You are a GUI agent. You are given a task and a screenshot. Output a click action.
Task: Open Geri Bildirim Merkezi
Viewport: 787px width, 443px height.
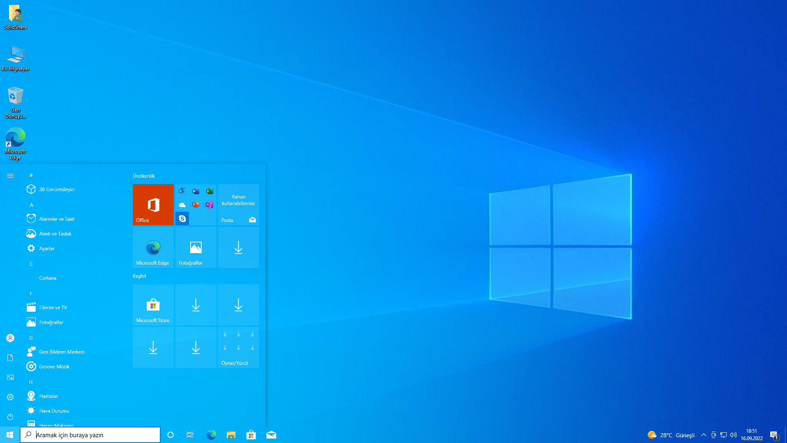pyautogui.click(x=74, y=352)
